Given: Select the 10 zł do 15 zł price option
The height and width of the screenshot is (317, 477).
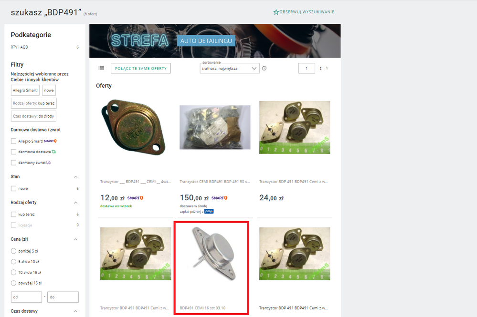Looking at the screenshot, I should click(13, 272).
